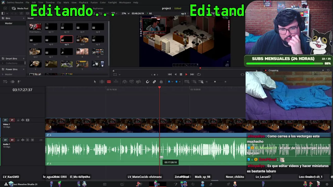
Task: Open Timeline View Options icon
Action: (5, 82)
